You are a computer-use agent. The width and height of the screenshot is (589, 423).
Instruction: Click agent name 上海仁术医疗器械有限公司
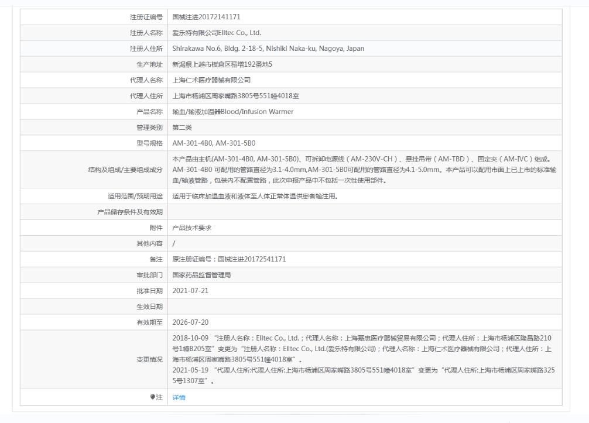(x=211, y=80)
